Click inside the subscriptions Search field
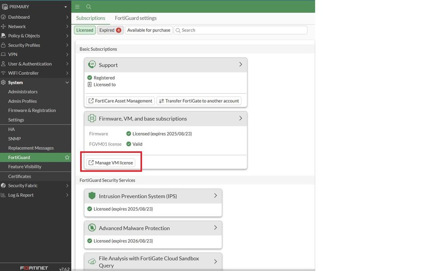Image resolution: width=437 pixels, height=271 pixels. (241, 30)
